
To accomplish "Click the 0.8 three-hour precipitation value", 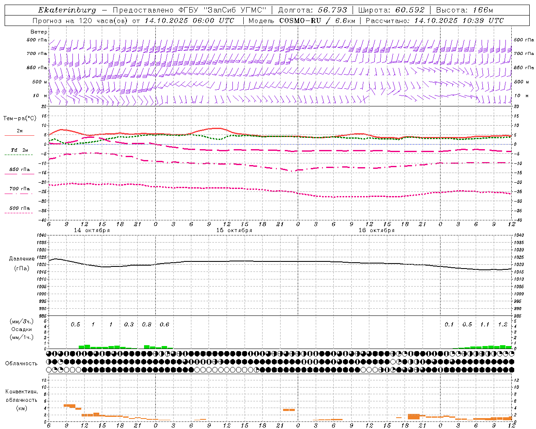I will coord(147,325).
